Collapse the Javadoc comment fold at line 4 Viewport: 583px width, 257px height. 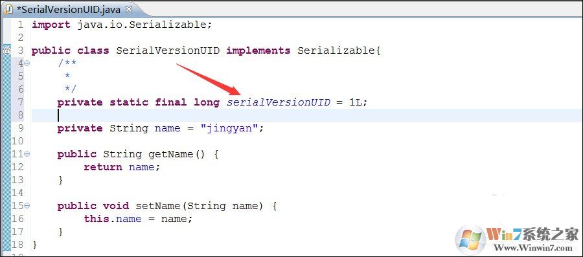pos(27,63)
